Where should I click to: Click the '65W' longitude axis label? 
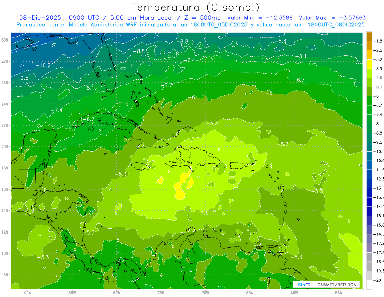click(250, 293)
